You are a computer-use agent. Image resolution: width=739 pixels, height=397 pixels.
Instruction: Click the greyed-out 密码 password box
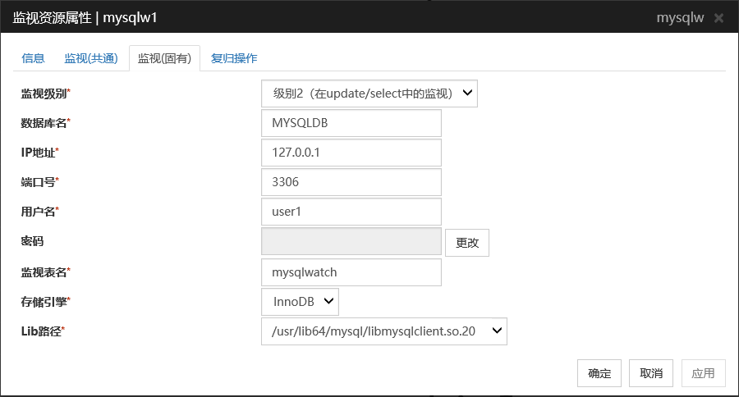pos(351,242)
